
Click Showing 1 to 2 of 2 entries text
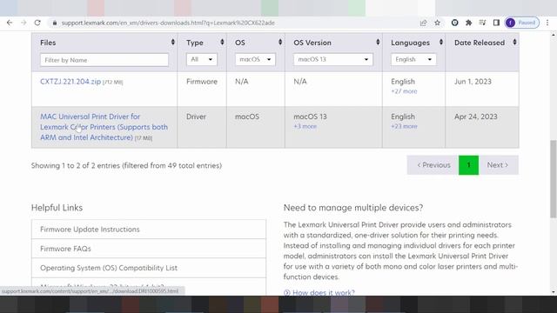point(126,166)
